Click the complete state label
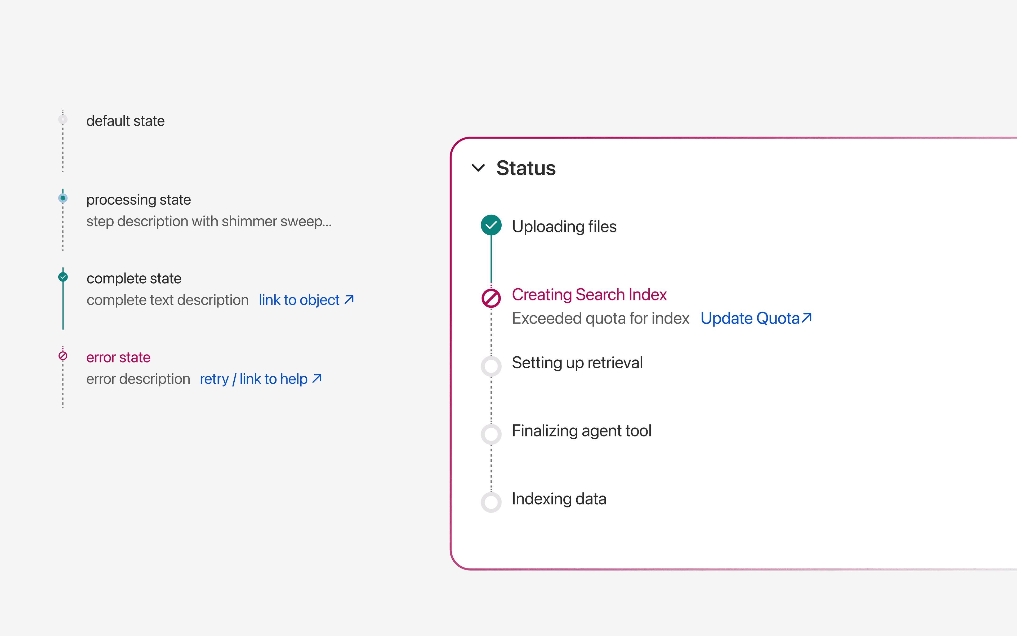This screenshot has height=636, width=1017. click(134, 279)
